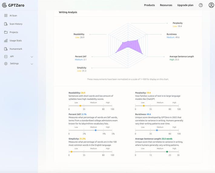Click the GPTZero logo icon
The height and width of the screenshot is (173, 215).
coord(4,5)
